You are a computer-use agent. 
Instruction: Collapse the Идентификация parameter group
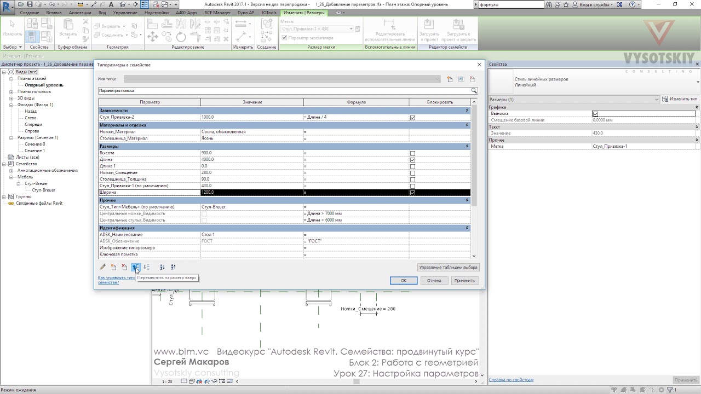click(467, 228)
